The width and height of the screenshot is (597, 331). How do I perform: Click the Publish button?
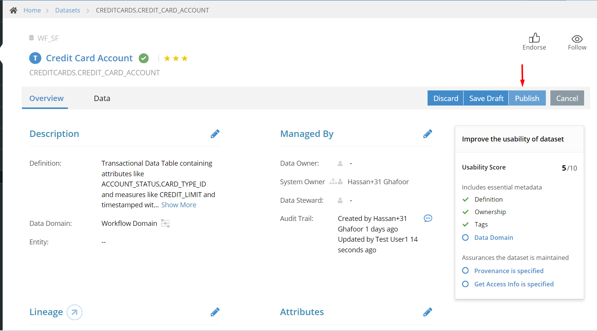[x=527, y=98]
